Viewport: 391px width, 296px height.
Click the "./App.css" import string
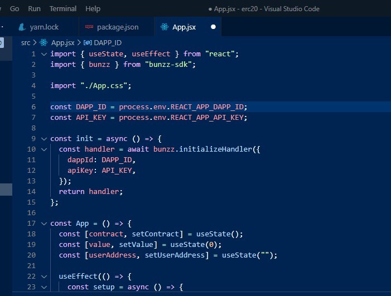[x=104, y=86]
